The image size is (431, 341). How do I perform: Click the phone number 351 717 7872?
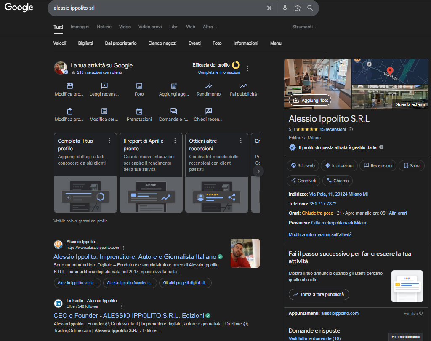click(x=323, y=204)
